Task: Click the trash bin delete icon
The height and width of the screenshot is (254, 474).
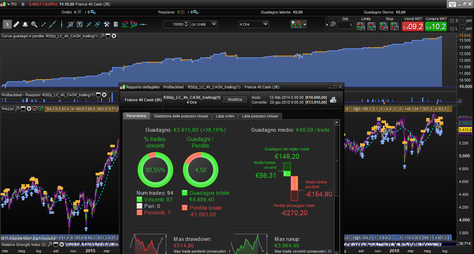Action: 116,24
